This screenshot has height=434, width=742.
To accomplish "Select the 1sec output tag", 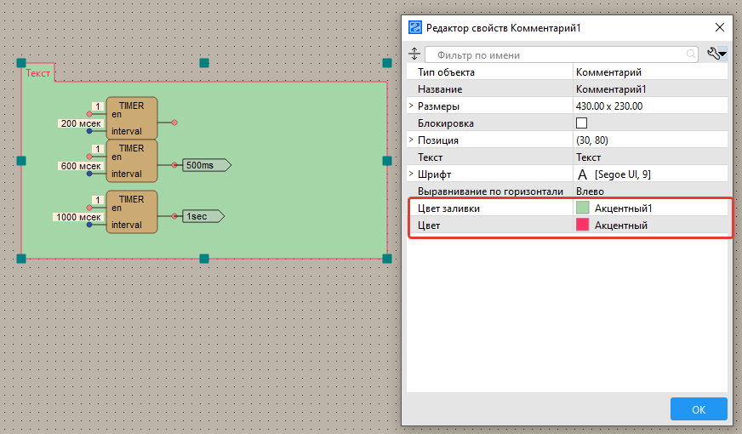I will click(202, 217).
